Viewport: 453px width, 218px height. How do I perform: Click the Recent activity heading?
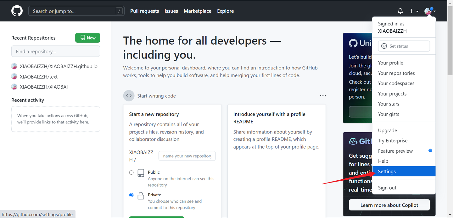point(28,100)
